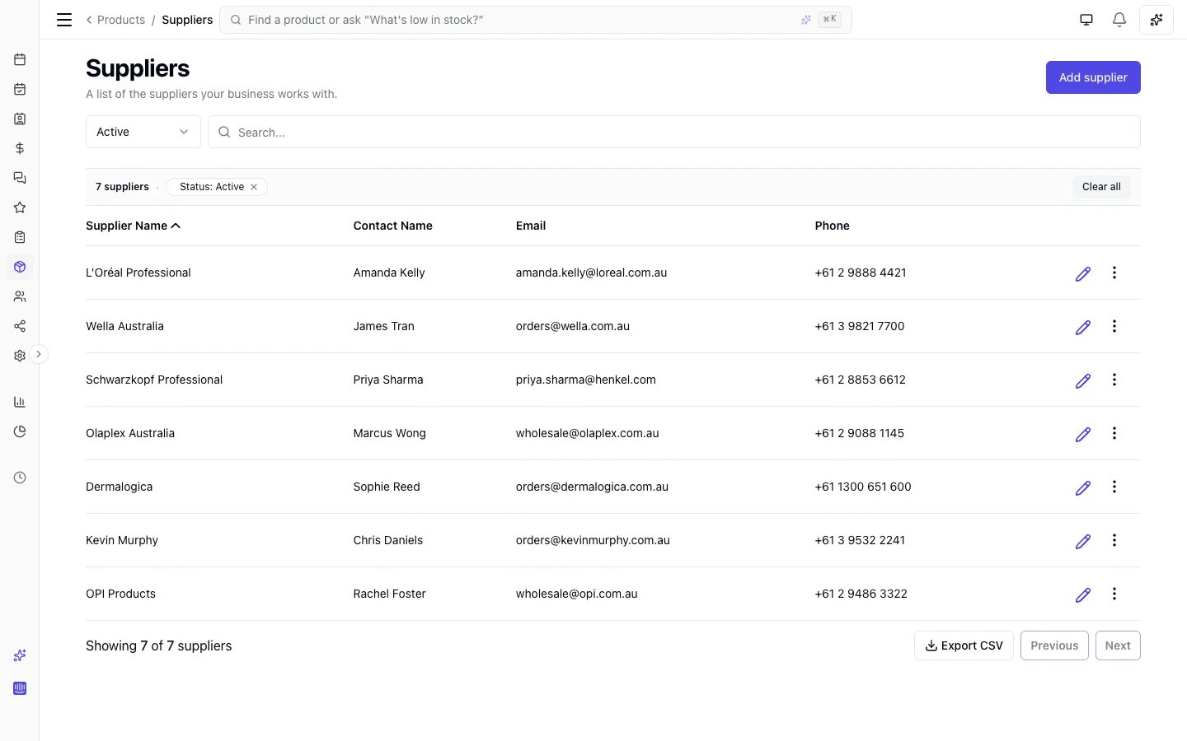The image size is (1187, 741).
Task: Open the calendar-check icon in sidebar
Action: click(x=20, y=89)
